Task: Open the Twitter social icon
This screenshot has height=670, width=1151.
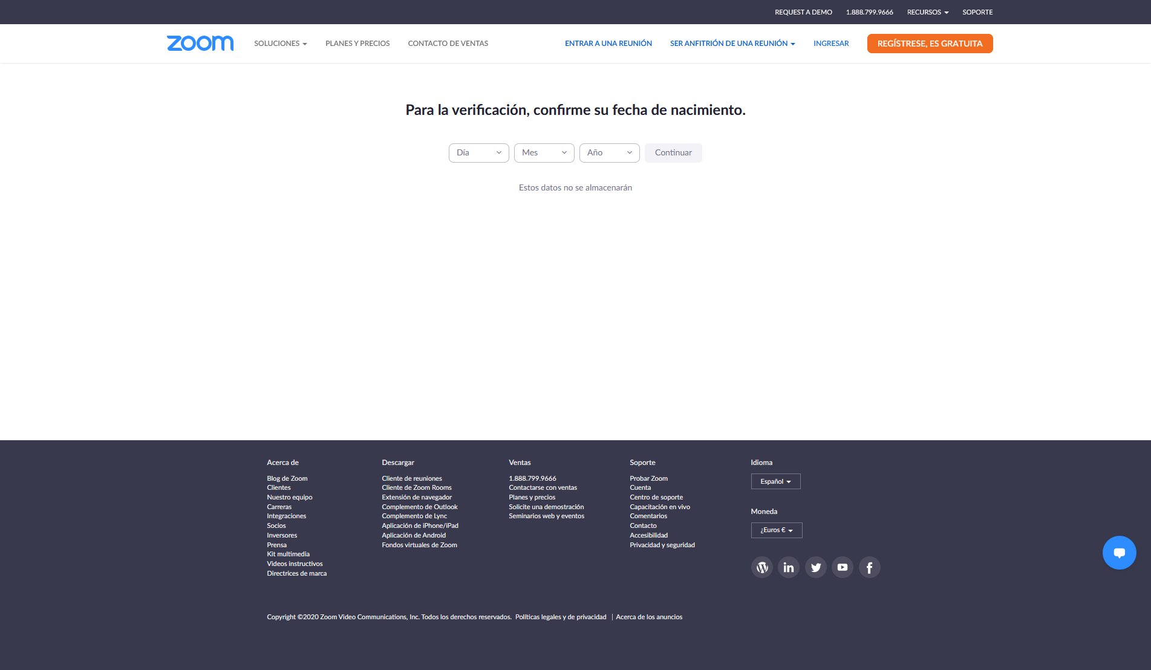Action: (816, 567)
